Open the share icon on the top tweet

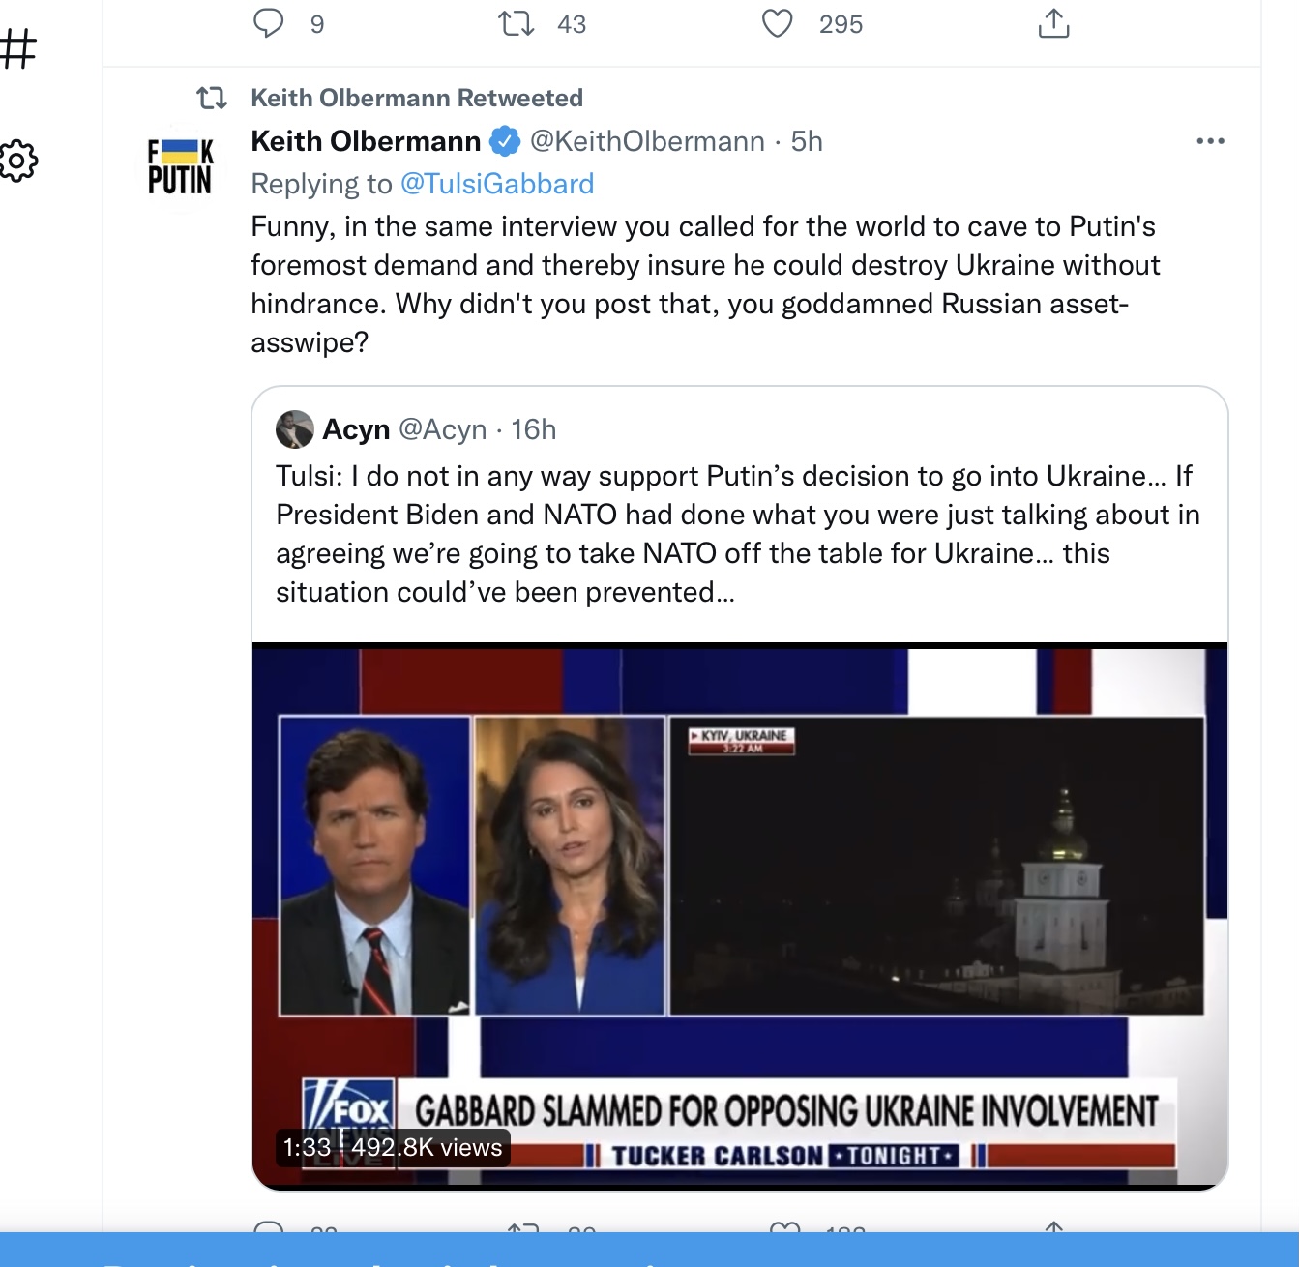pos(1053,23)
